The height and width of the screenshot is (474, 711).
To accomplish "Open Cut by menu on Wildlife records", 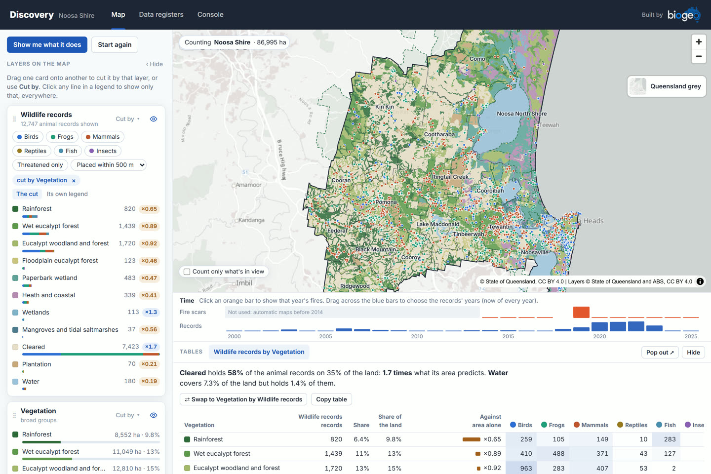I will pyautogui.click(x=127, y=119).
